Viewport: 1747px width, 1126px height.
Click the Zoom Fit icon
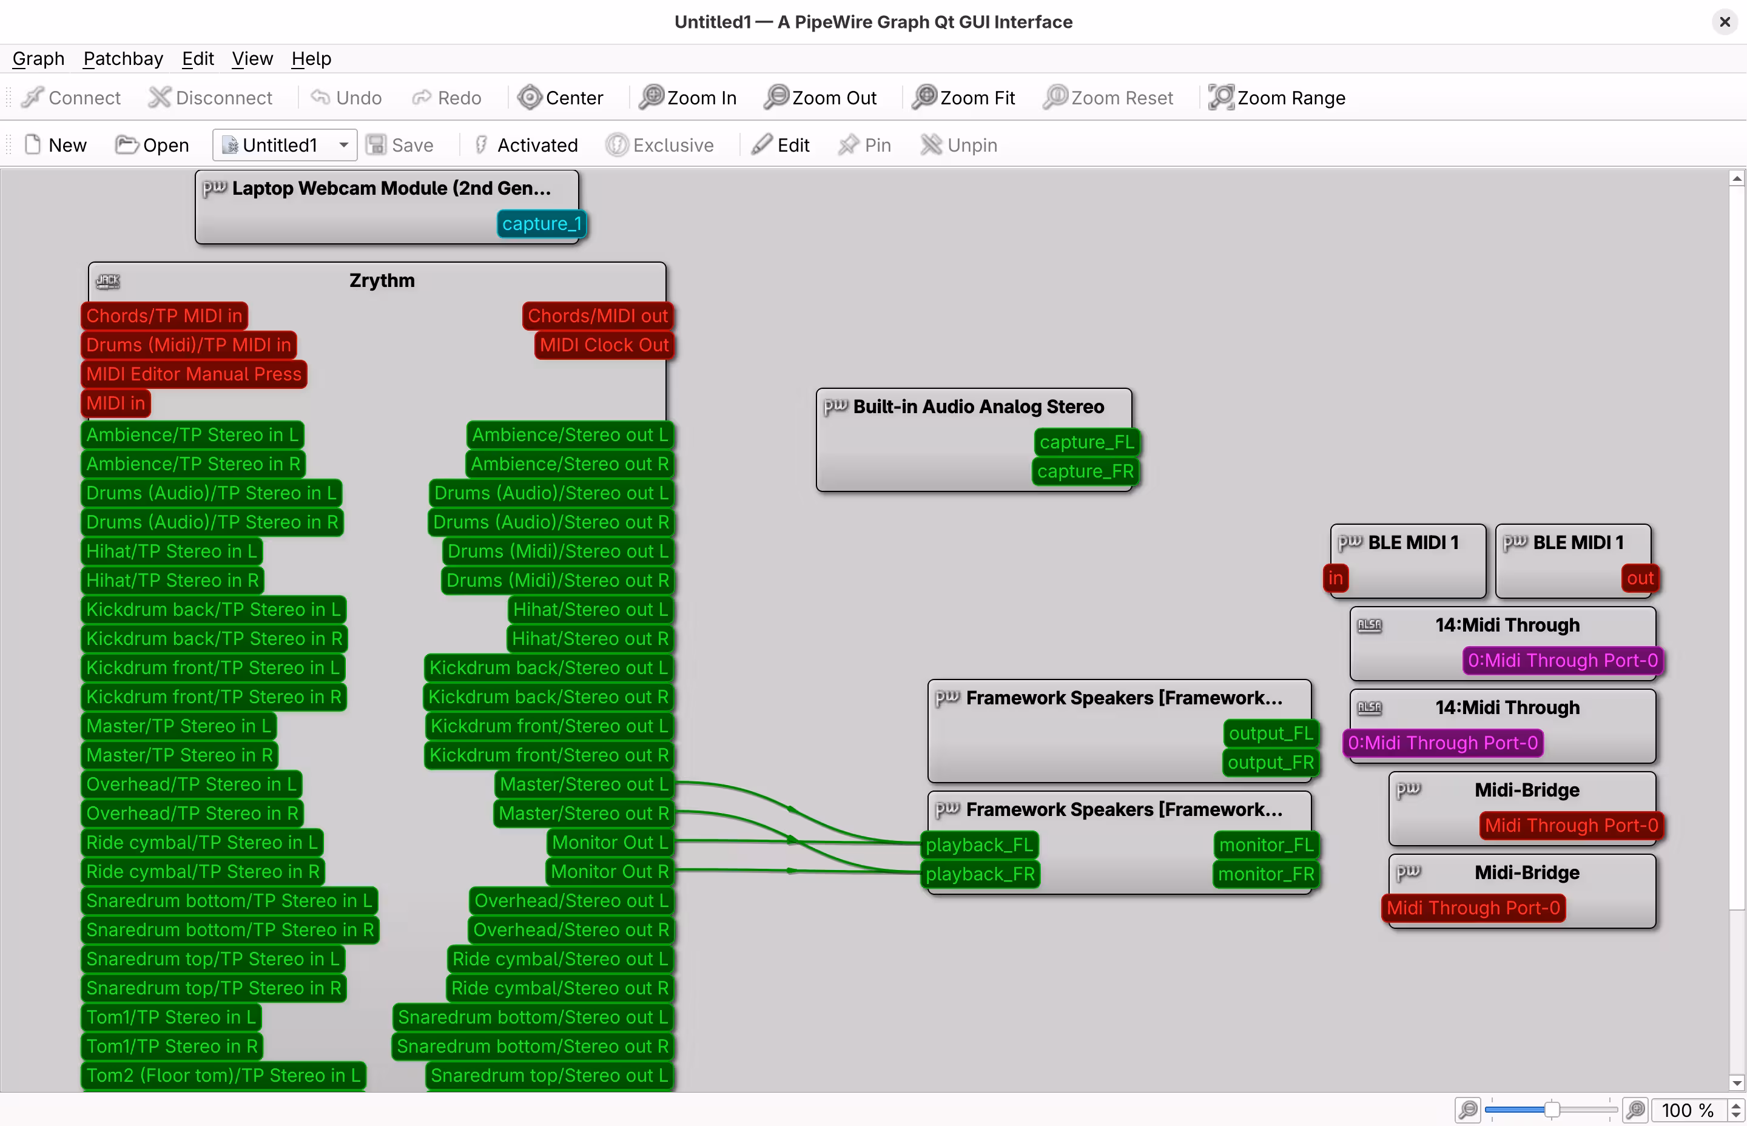pyautogui.click(x=963, y=97)
